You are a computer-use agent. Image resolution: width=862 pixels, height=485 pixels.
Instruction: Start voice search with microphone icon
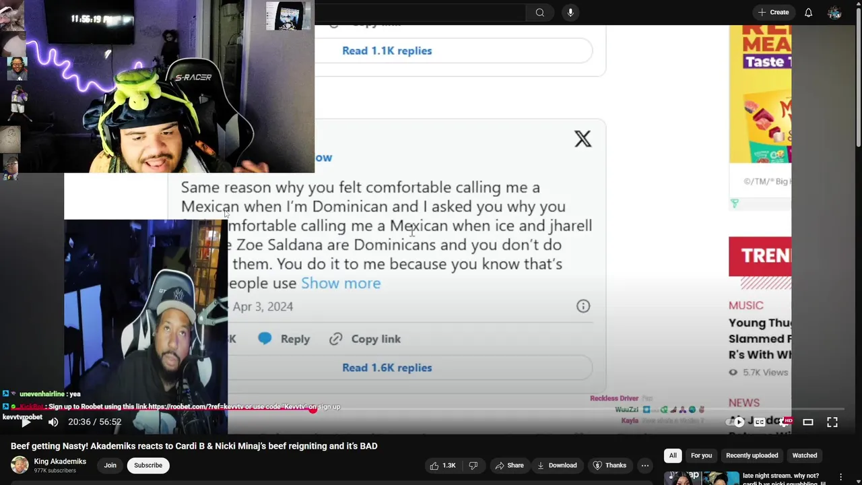pyautogui.click(x=570, y=12)
